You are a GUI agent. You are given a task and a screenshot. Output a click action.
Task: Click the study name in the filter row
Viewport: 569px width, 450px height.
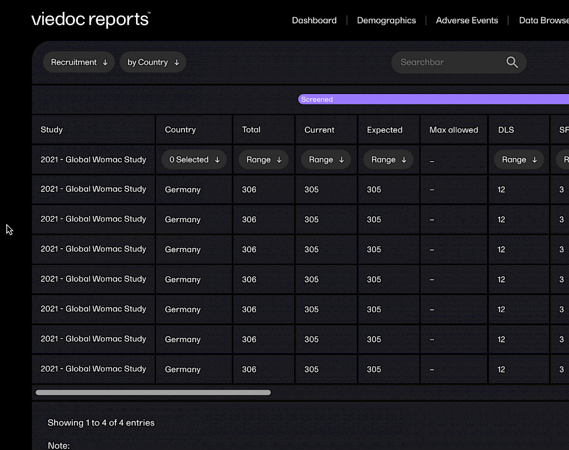pos(93,159)
